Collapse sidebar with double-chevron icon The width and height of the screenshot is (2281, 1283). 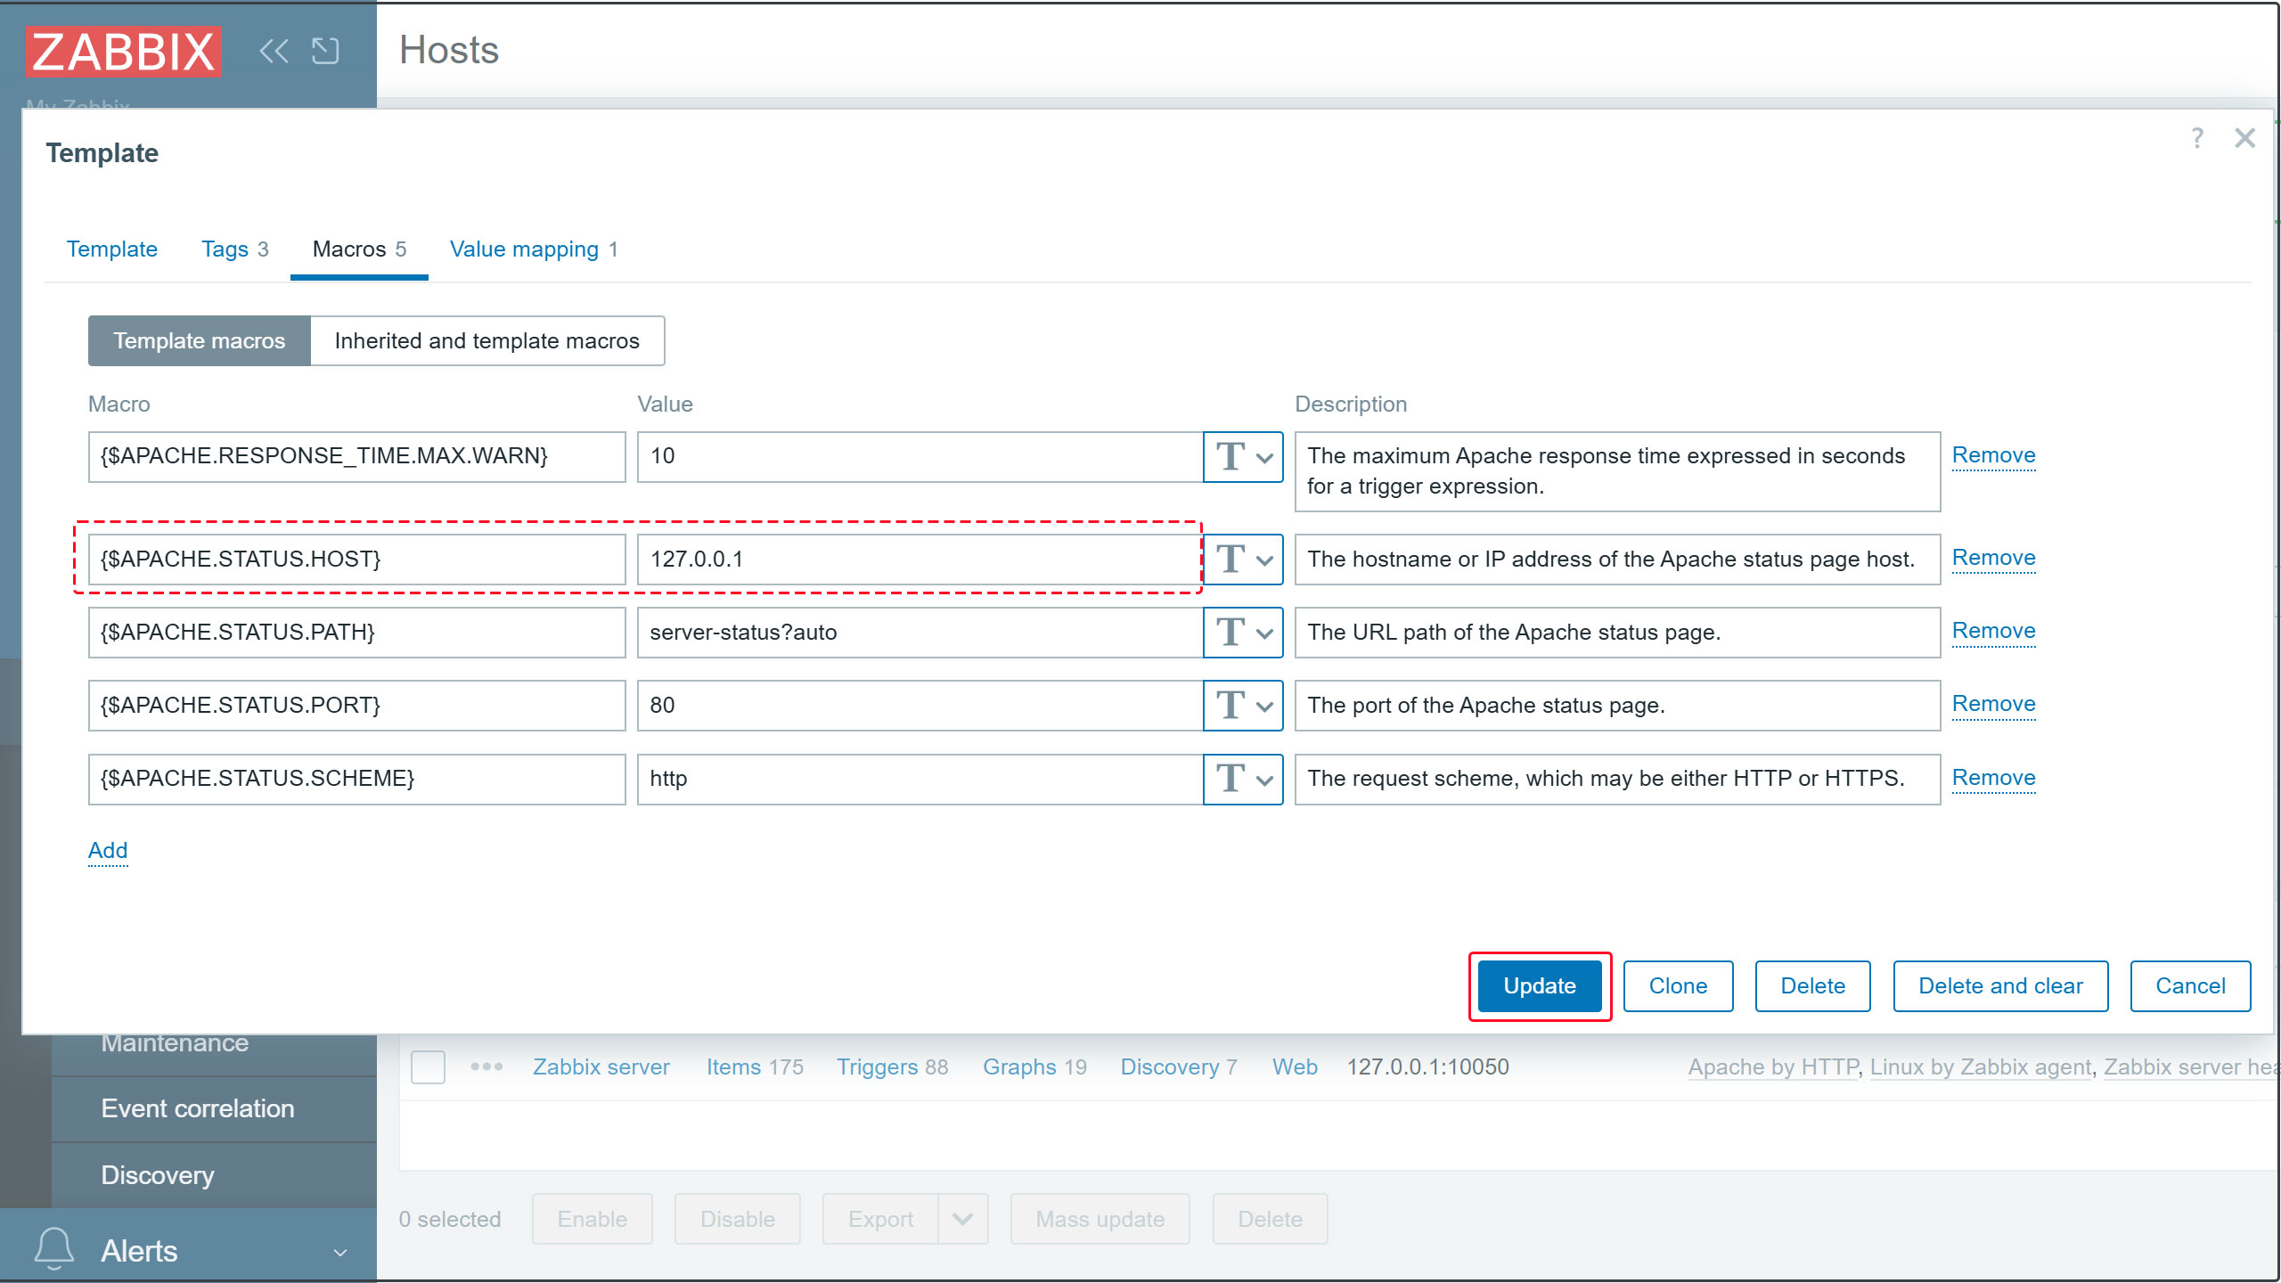tap(274, 51)
